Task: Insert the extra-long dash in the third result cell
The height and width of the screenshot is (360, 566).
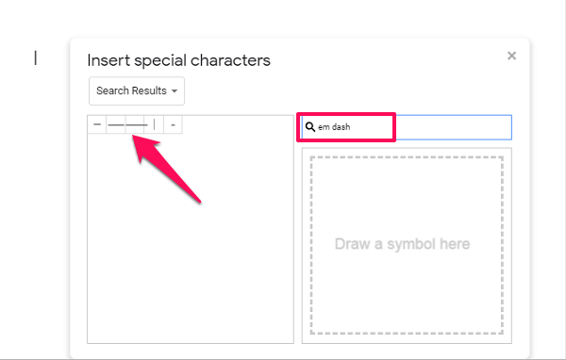Action: [x=135, y=124]
